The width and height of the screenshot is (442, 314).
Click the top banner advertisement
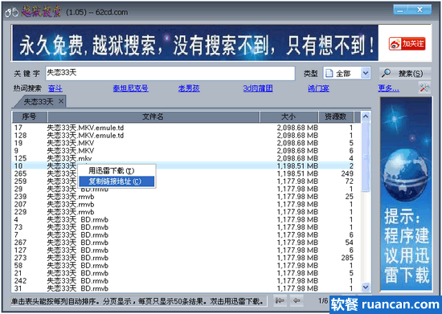point(195,43)
